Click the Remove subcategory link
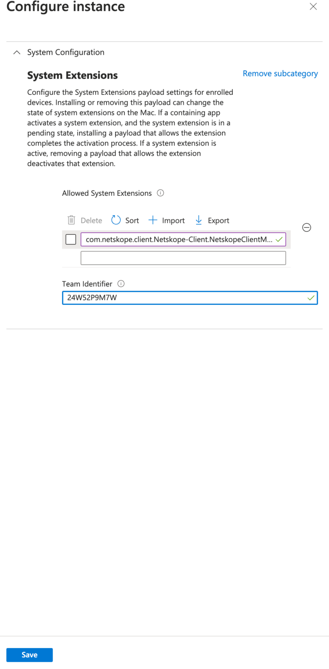Screen dimensions: 329x669 click(280, 73)
